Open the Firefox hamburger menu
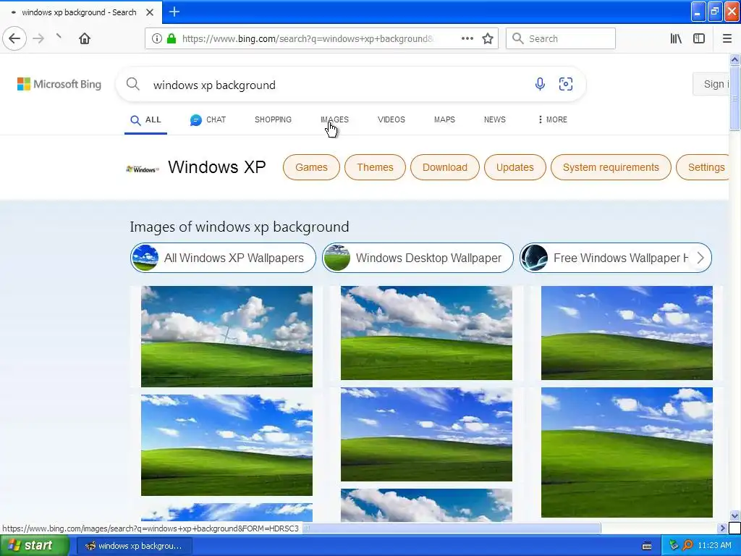The height and width of the screenshot is (556, 741). [727, 38]
